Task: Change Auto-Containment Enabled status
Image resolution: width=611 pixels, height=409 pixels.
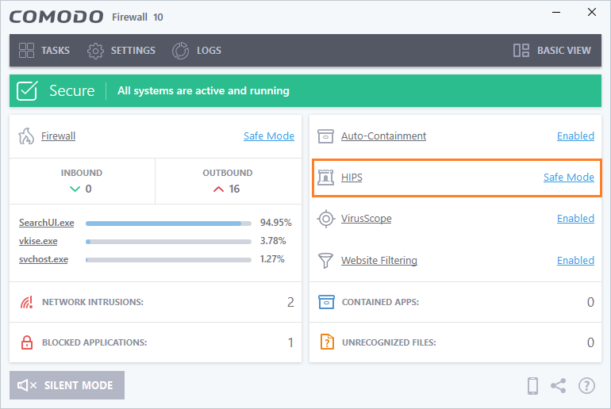Action: pyautogui.click(x=575, y=136)
